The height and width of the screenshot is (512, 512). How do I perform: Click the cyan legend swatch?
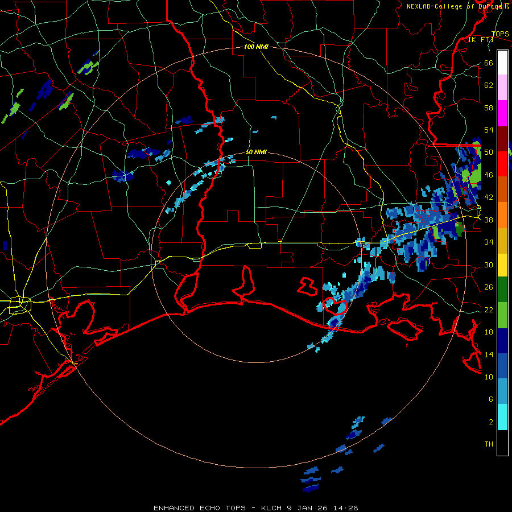click(x=502, y=417)
